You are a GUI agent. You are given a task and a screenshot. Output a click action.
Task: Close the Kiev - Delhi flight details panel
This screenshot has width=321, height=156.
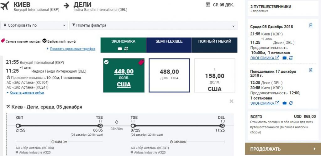coord(231,101)
